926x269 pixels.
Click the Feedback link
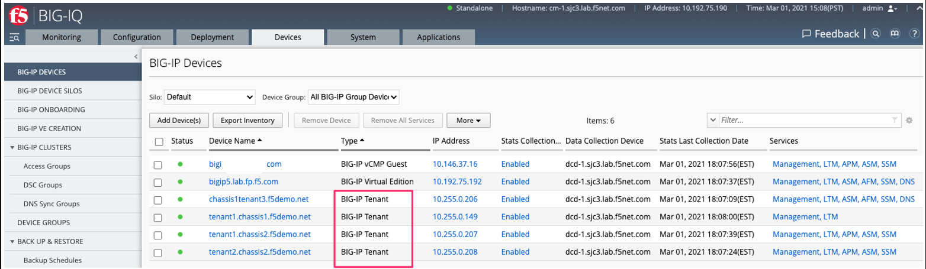click(x=830, y=34)
